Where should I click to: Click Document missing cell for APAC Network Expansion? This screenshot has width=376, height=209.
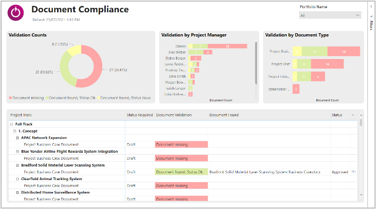(181, 145)
